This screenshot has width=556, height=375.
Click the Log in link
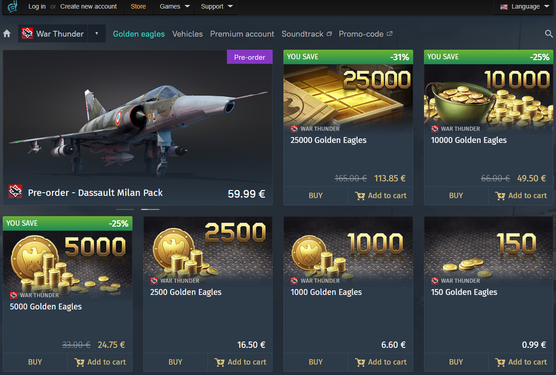(x=37, y=6)
